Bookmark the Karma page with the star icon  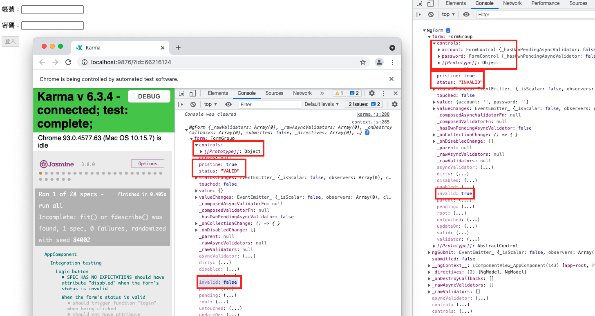tap(362, 62)
